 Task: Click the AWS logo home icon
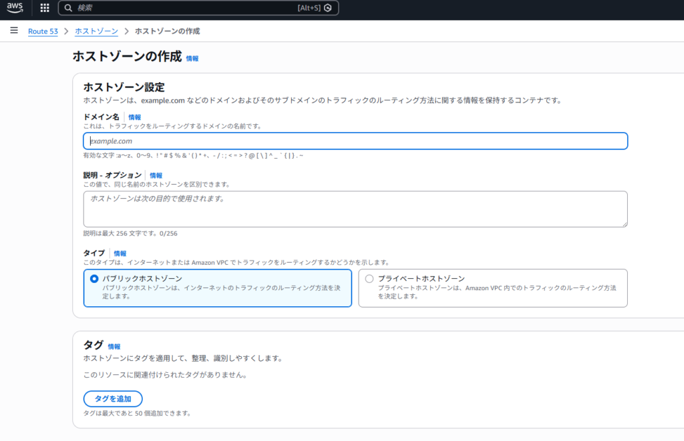tap(15, 8)
